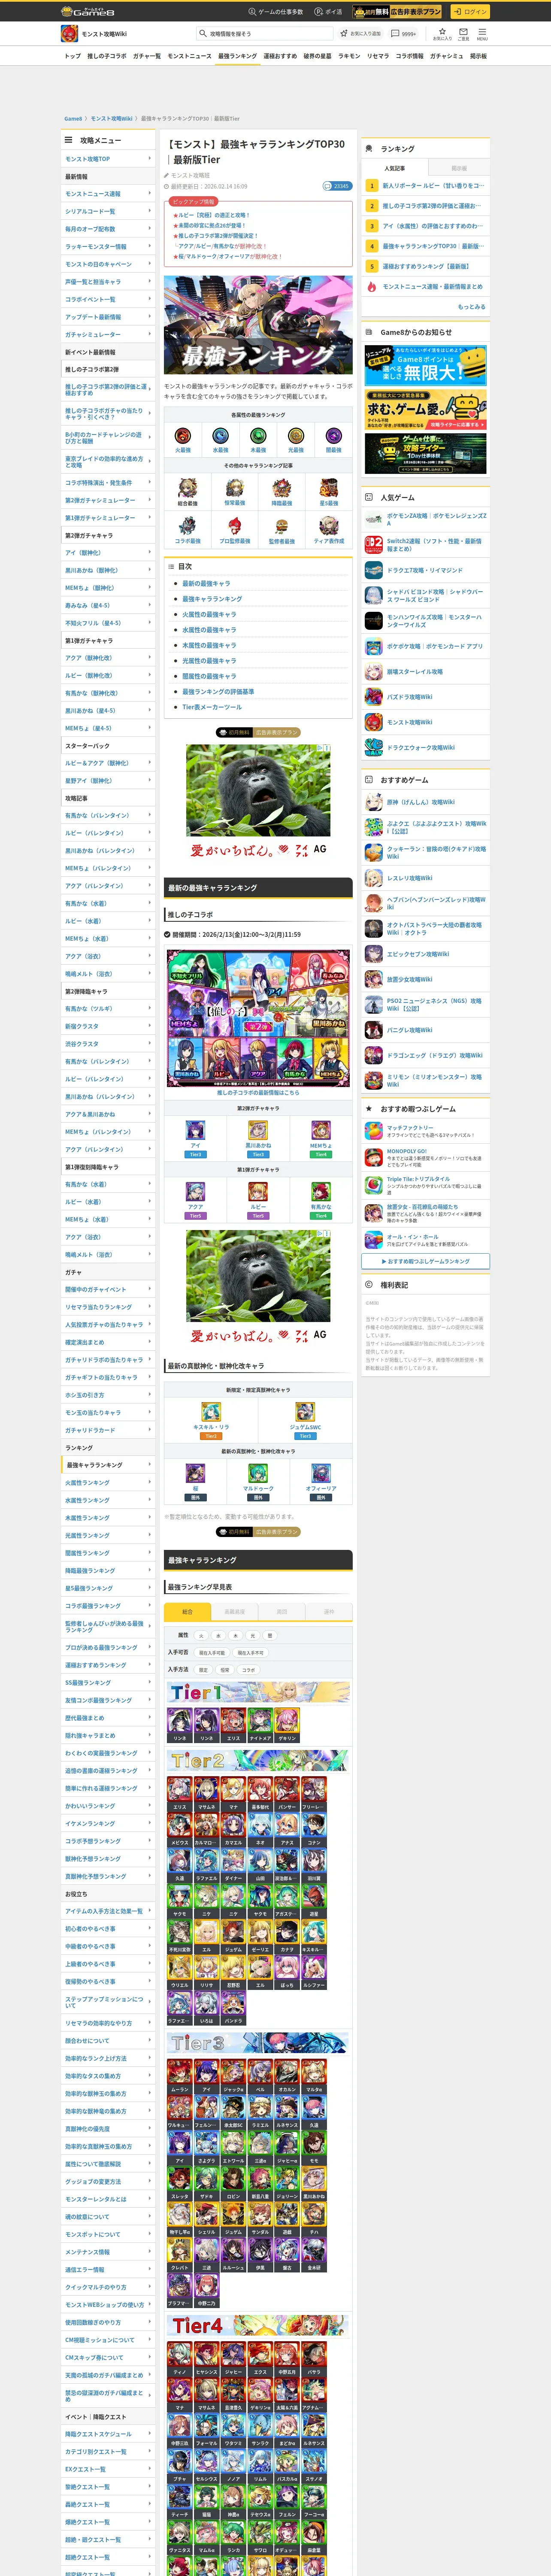Image resolution: width=551 pixels, height=2576 pixels.
Task: Click the search box 攻略情報を探そう
Action: [x=265, y=34]
